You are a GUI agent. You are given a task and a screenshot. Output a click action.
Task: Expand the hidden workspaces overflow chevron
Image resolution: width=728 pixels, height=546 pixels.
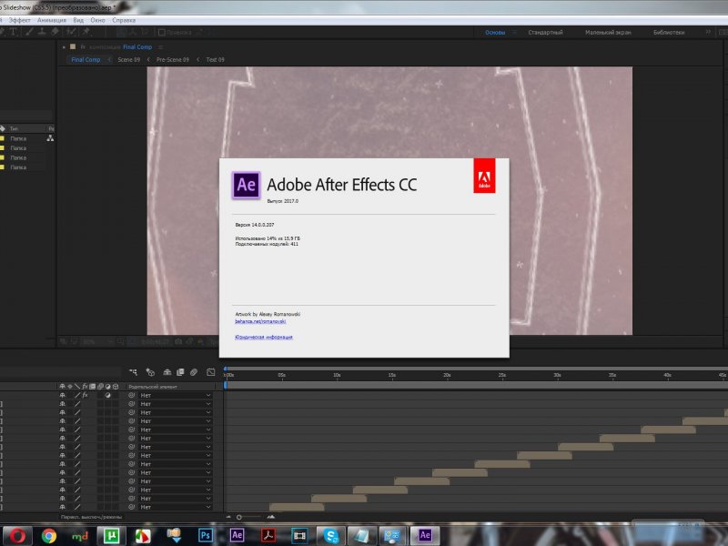pos(708,32)
